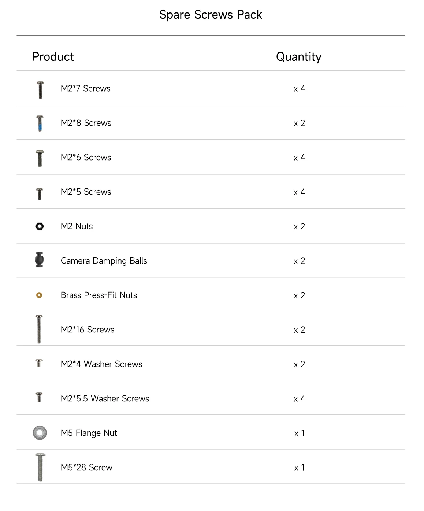
Task: Click the silver M5*28 screw image
Action: (x=40, y=467)
